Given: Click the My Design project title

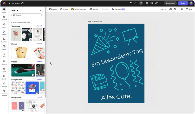Looking at the screenshot, I should coord(16,3).
